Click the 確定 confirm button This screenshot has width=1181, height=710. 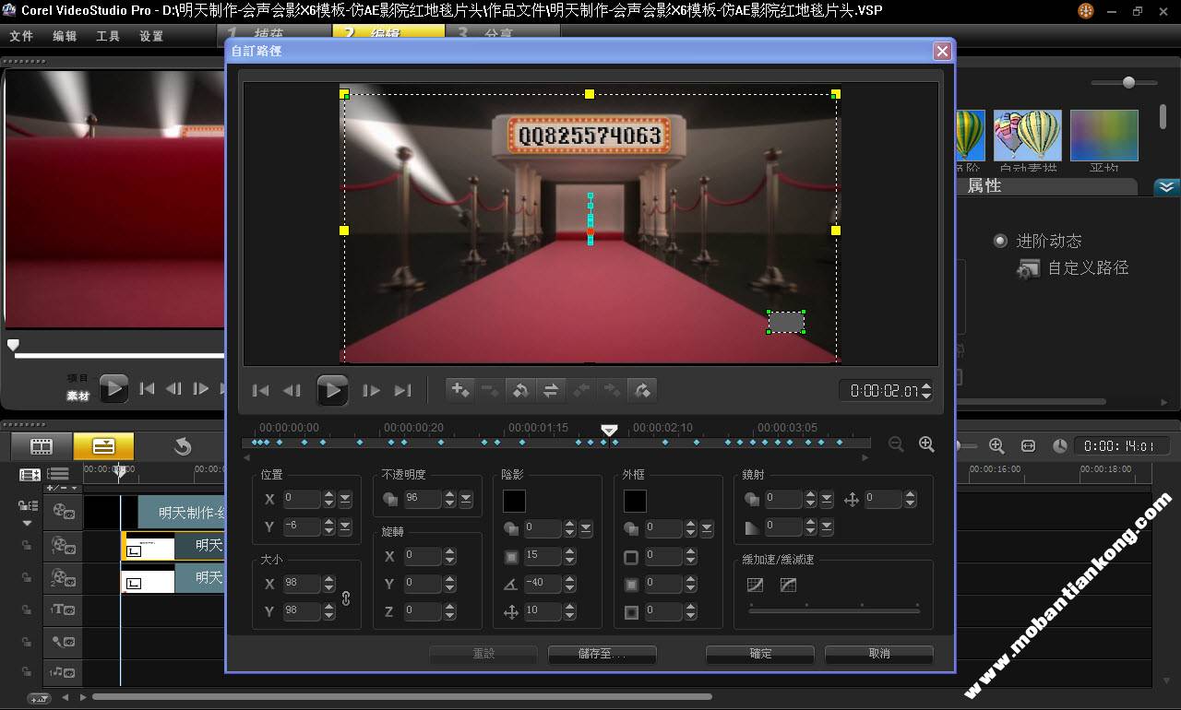tap(760, 654)
